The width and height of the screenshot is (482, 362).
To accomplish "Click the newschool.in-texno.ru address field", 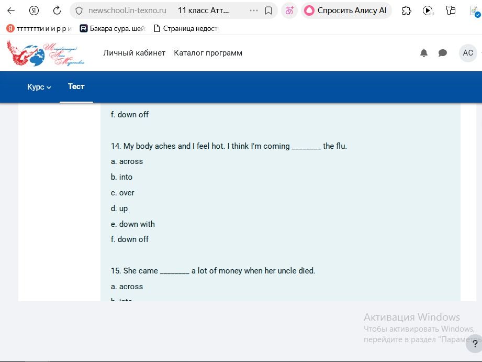I will tap(127, 11).
